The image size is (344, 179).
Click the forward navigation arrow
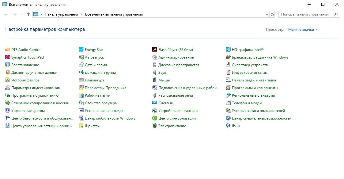coord(15,14)
